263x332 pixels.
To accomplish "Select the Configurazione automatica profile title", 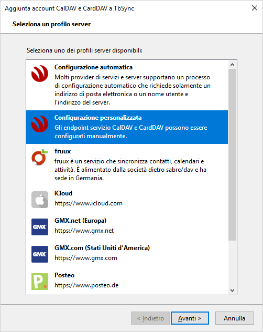I will tap(93, 67).
